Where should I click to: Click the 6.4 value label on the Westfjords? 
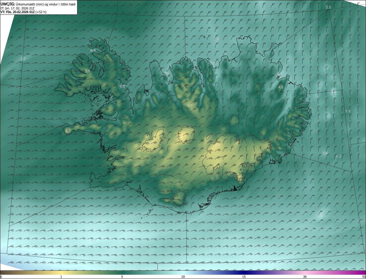93,50
